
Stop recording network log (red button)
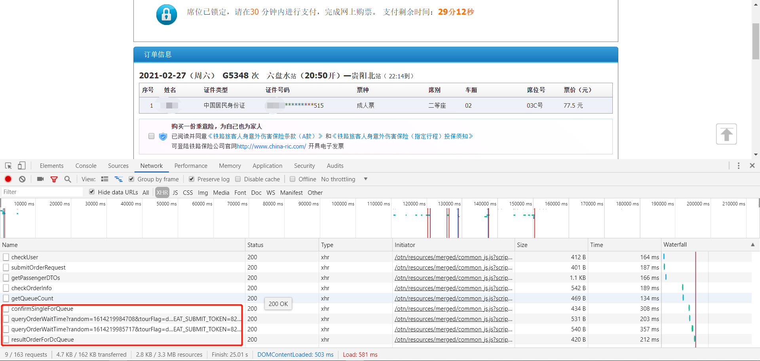click(x=8, y=179)
